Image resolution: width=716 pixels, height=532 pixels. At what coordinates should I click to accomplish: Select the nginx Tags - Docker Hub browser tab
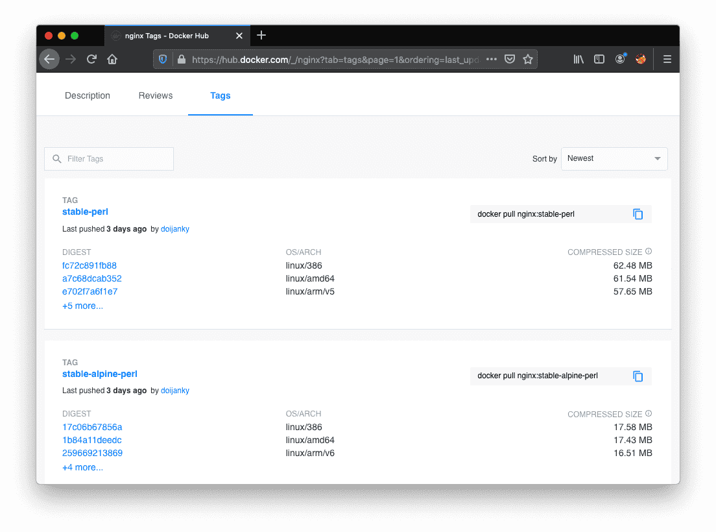(177, 36)
